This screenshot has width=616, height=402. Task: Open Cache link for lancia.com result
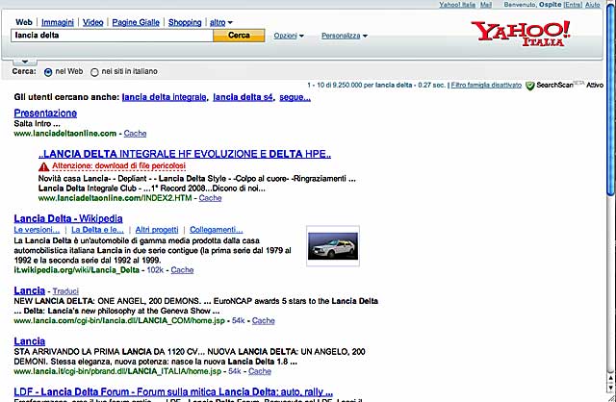(x=263, y=321)
